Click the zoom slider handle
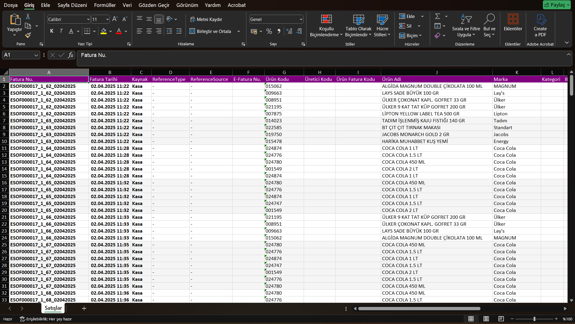Viewport: 575px width, 324px height. coord(534,319)
